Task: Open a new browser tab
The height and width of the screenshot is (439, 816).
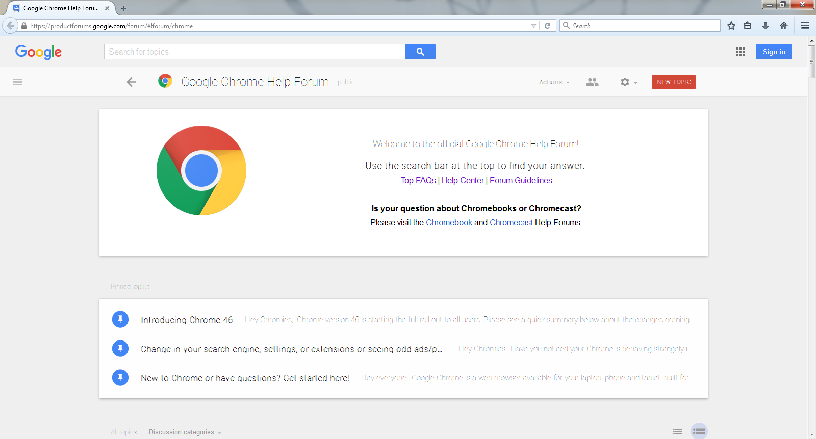Action: coord(124,8)
